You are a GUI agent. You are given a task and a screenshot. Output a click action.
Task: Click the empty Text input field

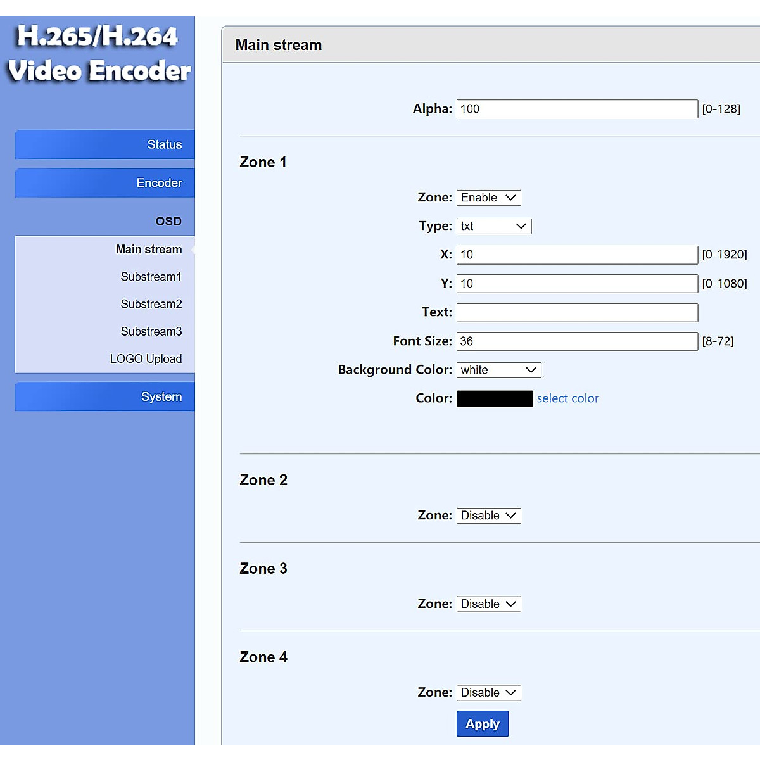(x=577, y=312)
